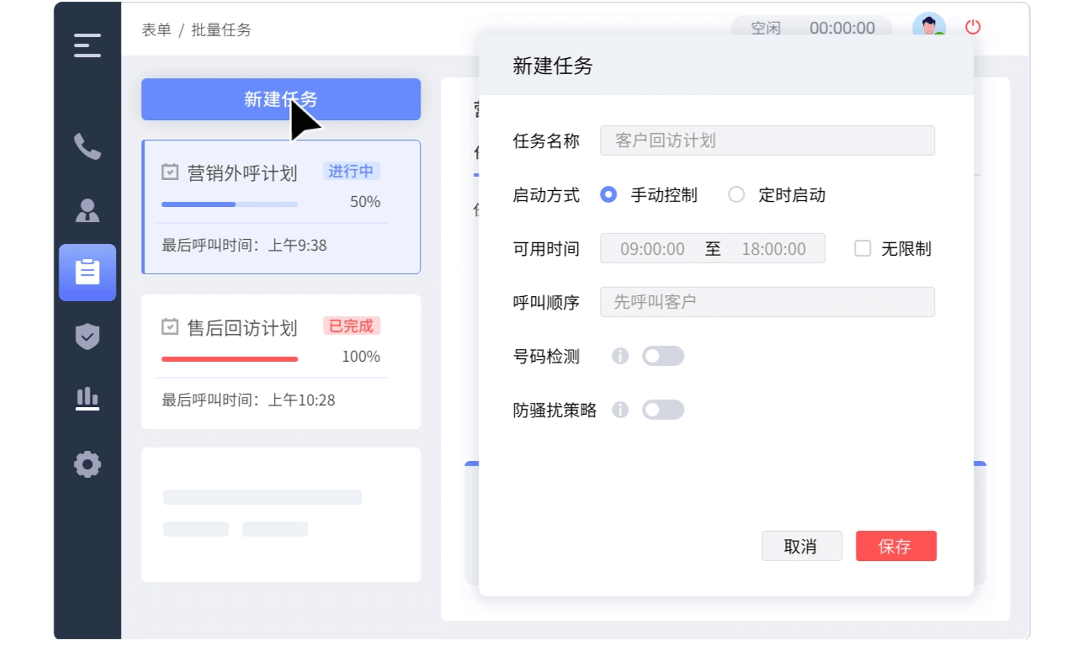The width and height of the screenshot is (1085, 647).
Task: Select the clipboard task sidebar icon
Action: pos(87,272)
